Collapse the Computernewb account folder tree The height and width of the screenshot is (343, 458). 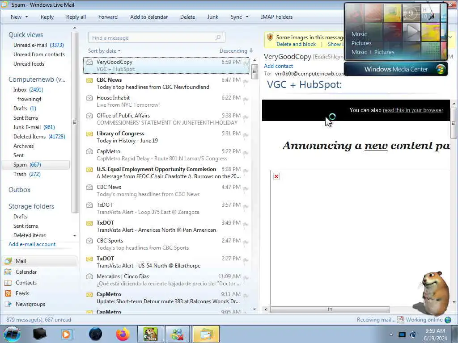point(37,79)
